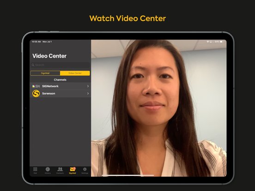Image resolution: width=255 pixels, height=191 pixels.
Task: Click the Wi-Fi status icon
Action: [208, 42]
